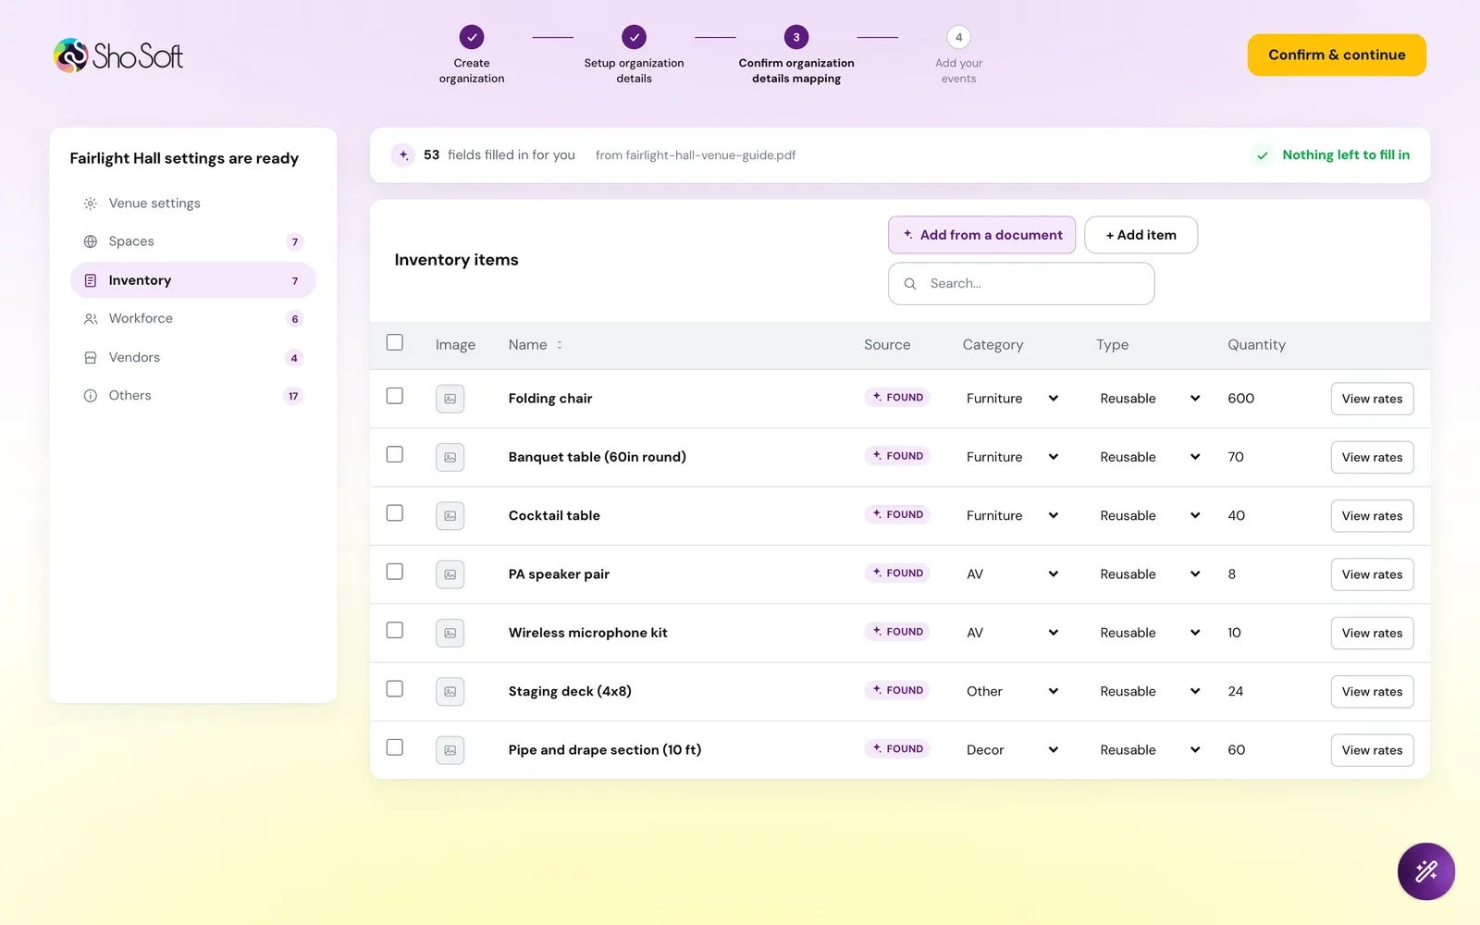Viewport: 1480px width, 925px height.
Task: Click the Setup organization details step checkmark
Action: (634, 37)
